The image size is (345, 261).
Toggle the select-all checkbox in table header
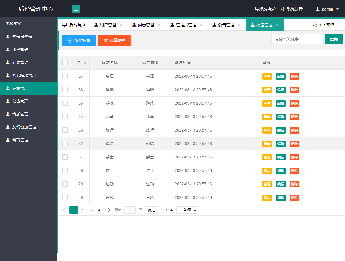click(65, 63)
